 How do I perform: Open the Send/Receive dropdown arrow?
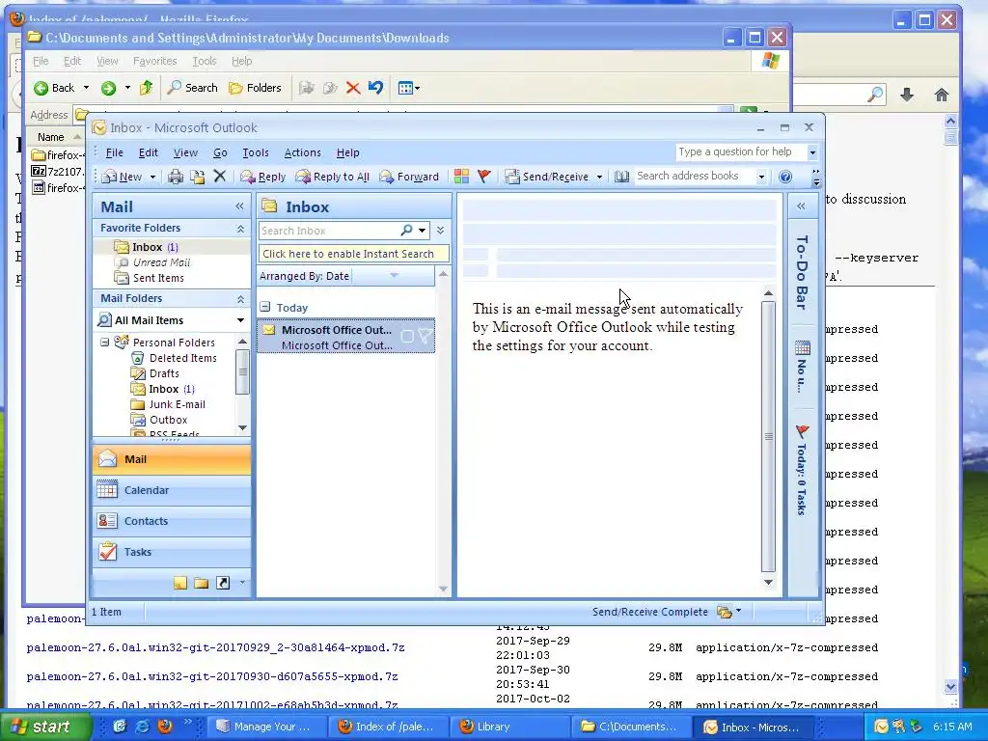(x=599, y=178)
